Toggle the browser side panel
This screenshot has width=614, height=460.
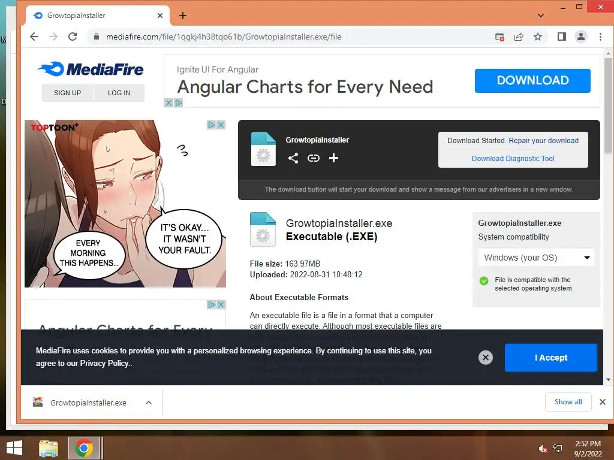pyautogui.click(x=561, y=37)
